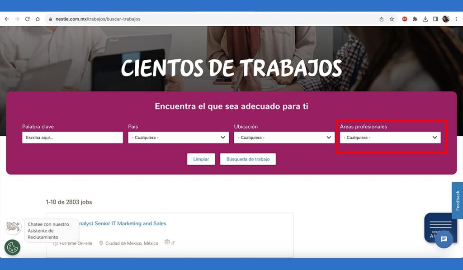This screenshot has height=270, width=463.
Task: Click the Limpiar button
Action: coord(201,159)
